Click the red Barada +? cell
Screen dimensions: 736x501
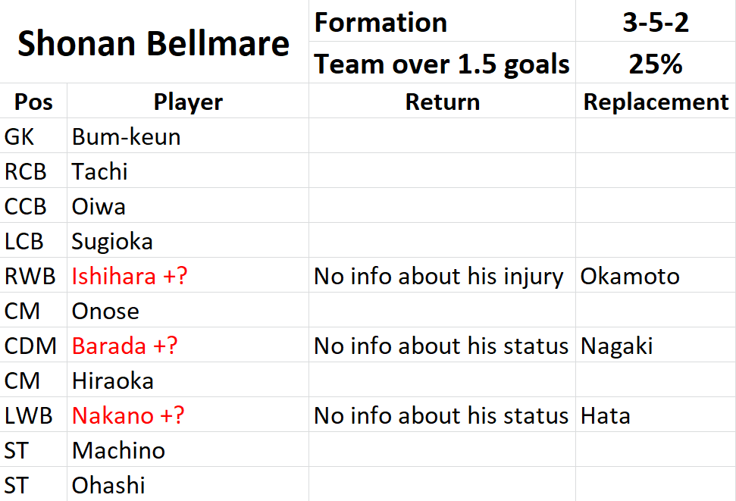click(x=188, y=345)
